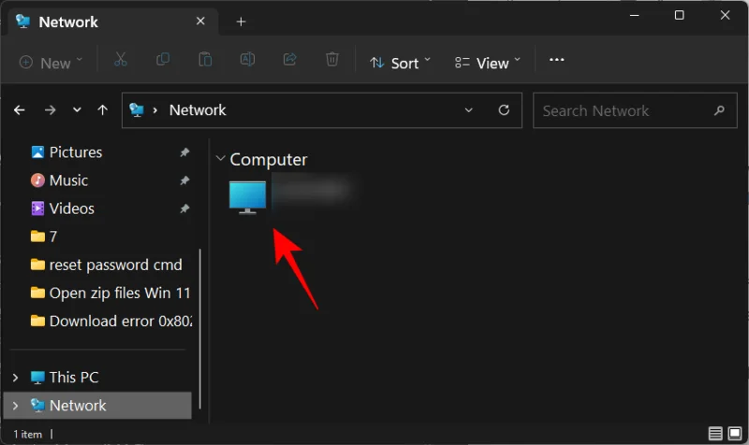The height and width of the screenshot is (445, 749).
Task: Open the View dropdown menu
Action: coord(487,63)
